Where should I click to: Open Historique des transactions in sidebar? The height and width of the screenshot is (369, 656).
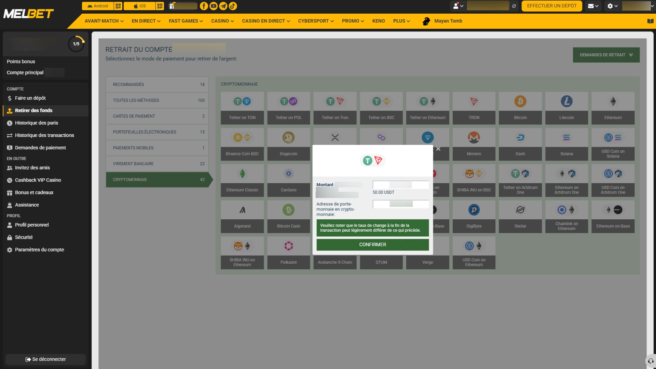coord(44,135)
